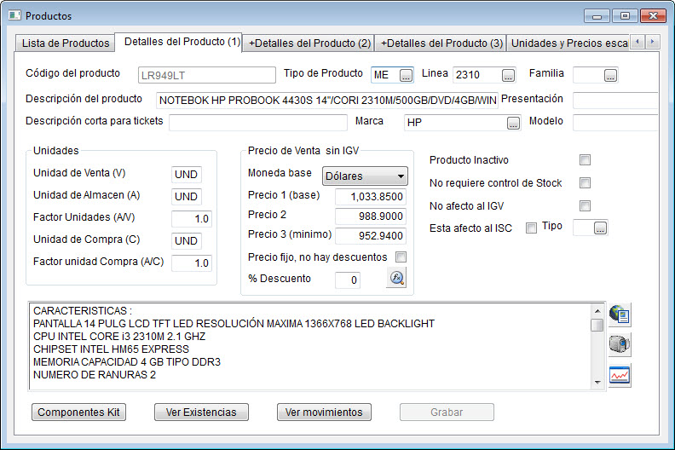
Task: Open the Tipo de Producto lookup button
Action: pyautogui.click(x=406, y=76)
